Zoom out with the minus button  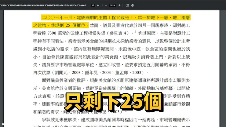[106, 5]
